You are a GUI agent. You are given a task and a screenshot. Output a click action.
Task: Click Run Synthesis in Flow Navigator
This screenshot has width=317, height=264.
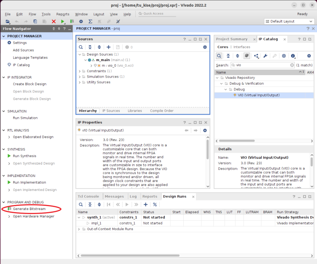coord(24,156)
